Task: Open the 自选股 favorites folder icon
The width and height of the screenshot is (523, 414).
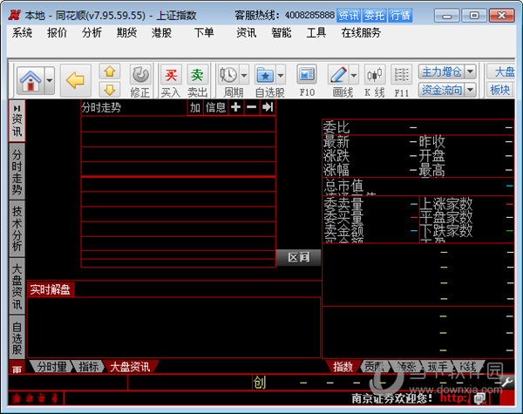Action: coord(265,75)
